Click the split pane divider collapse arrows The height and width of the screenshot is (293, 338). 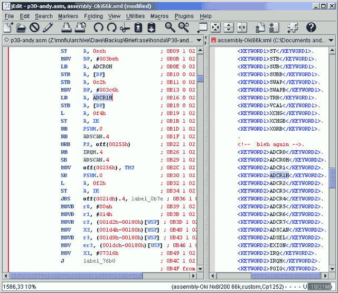pyautogui.click(x=205, y=40)
